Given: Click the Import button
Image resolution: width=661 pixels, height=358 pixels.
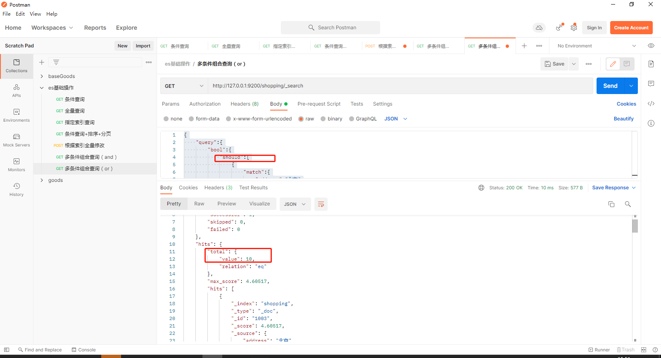Looking at the screenshot, I should coord(143,46).
